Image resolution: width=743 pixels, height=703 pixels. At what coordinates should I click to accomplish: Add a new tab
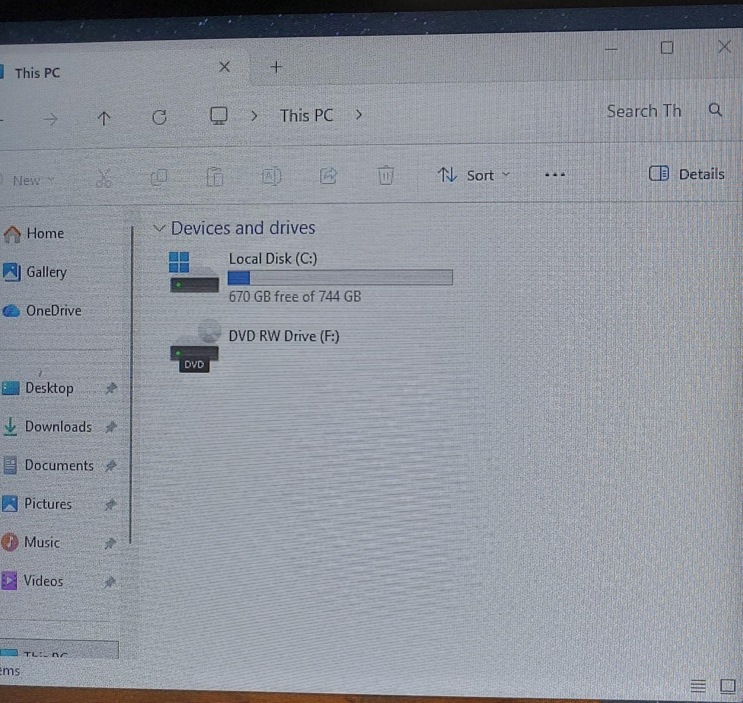(x=276, y=67)
